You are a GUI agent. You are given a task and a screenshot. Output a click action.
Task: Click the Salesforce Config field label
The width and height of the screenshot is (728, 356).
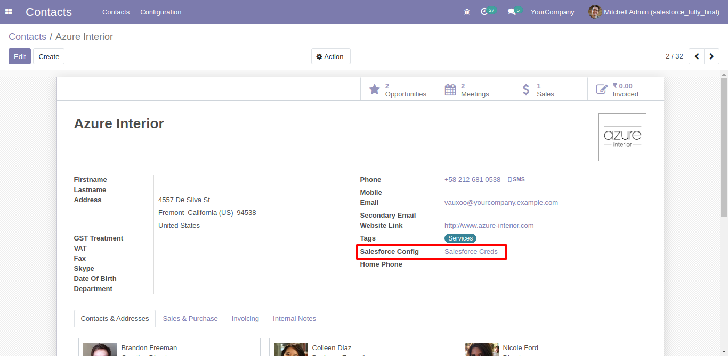[x=389, y=252]
